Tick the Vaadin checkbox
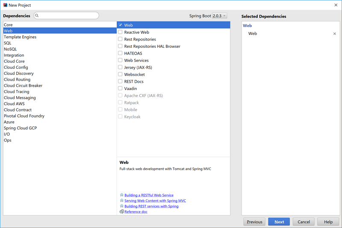Viewport: 342px width, 228px height. [120, 88]
